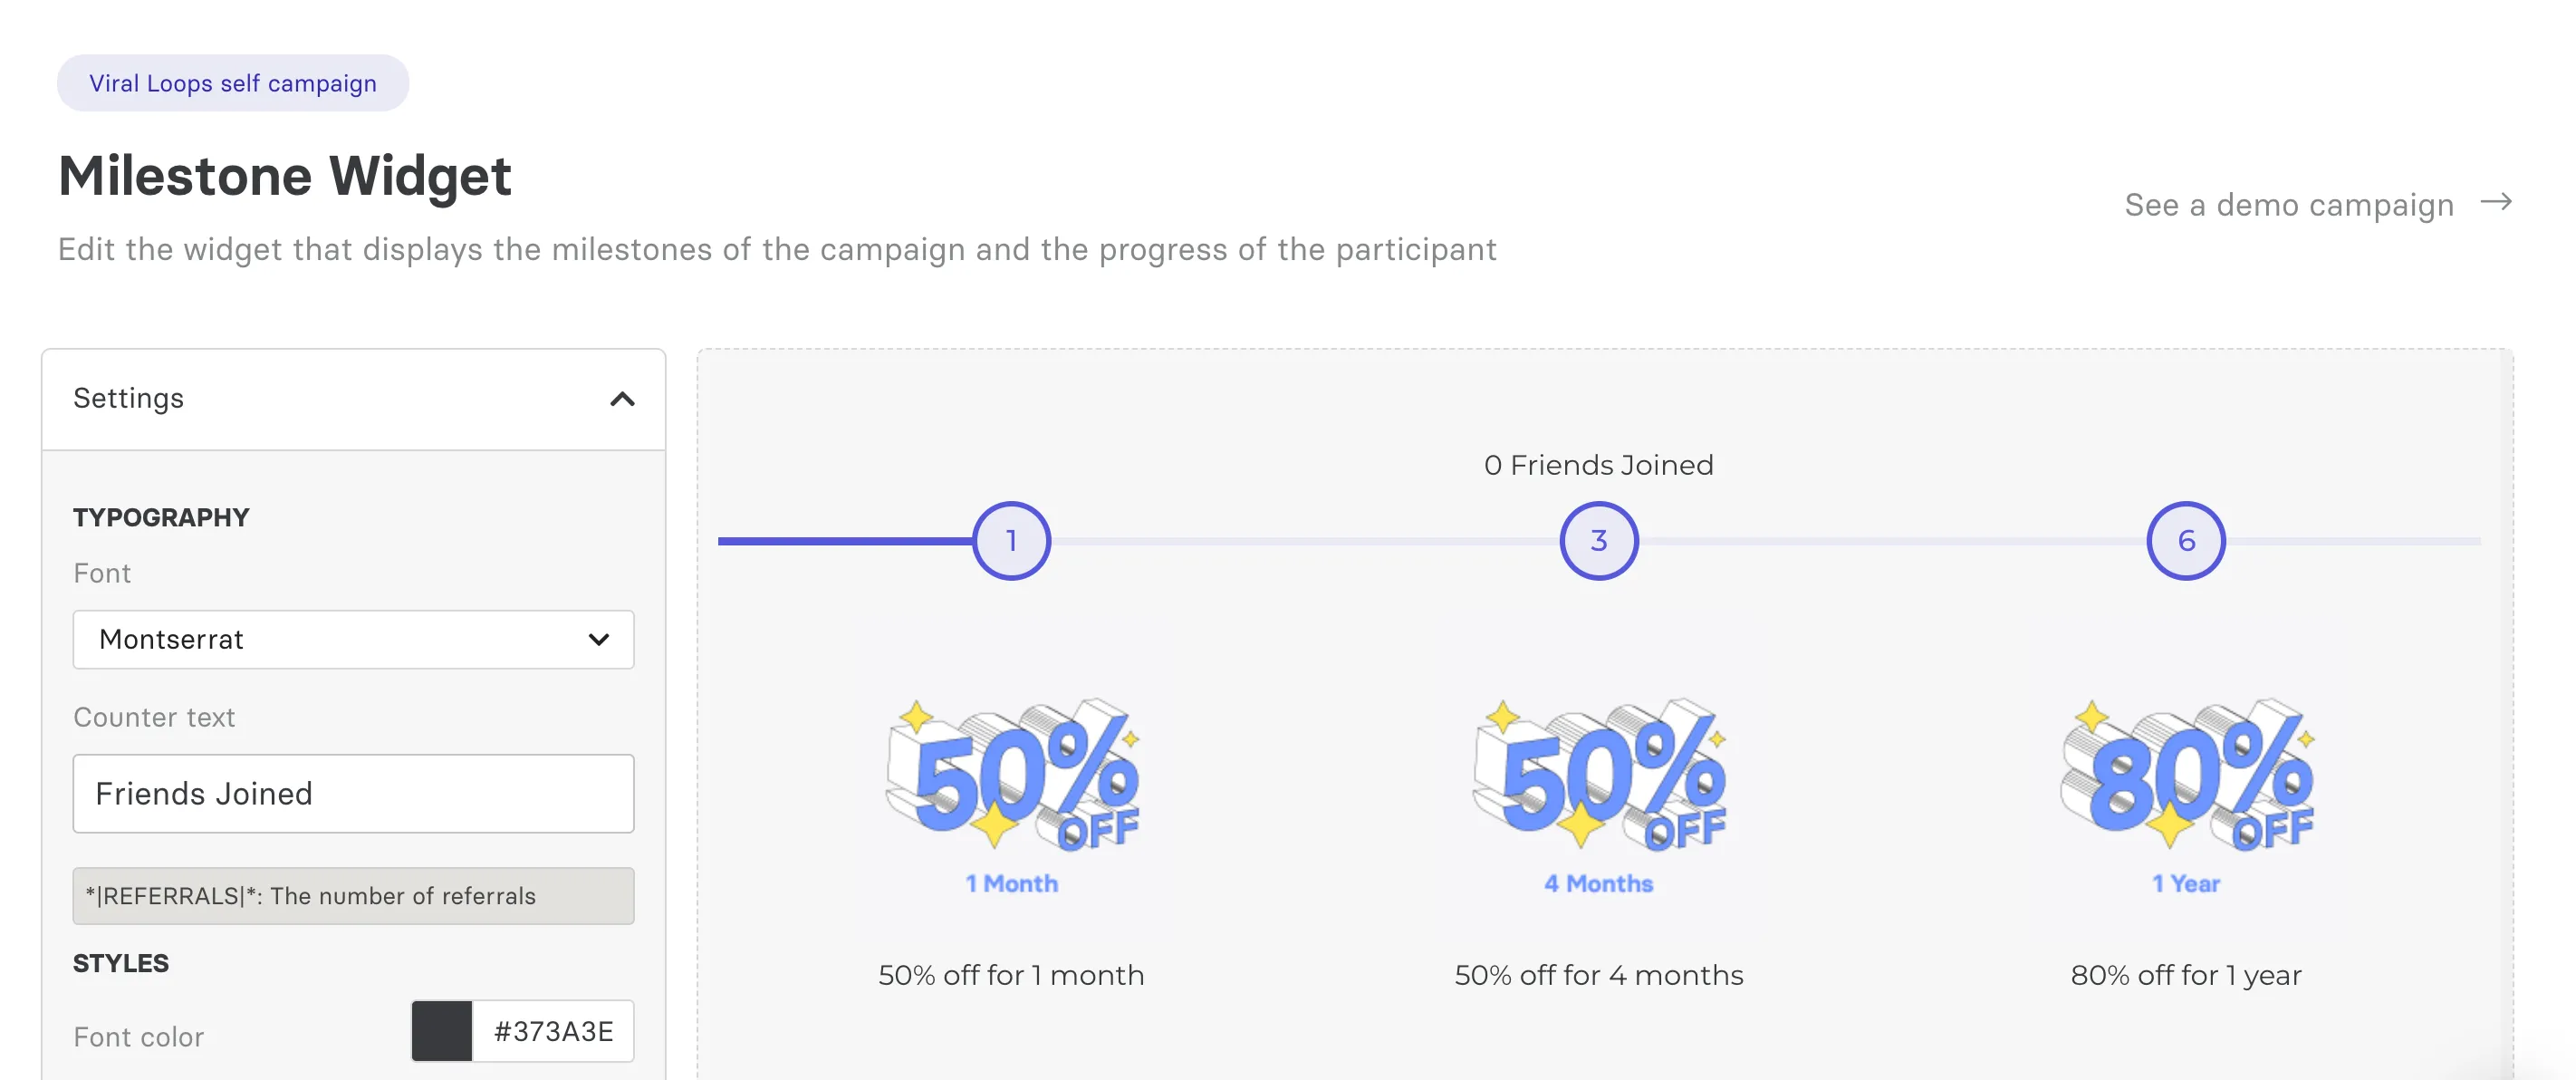Click the 80% off for 1 year label

[x=2186, y=975]
